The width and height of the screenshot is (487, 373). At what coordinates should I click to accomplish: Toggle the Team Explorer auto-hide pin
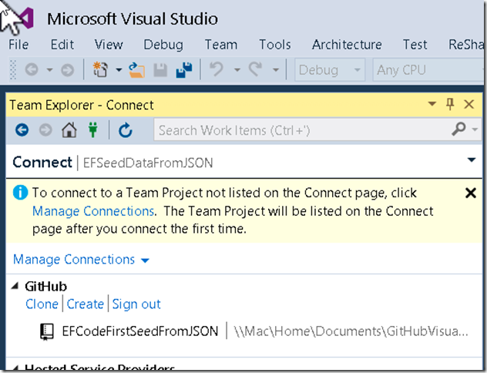click(x=450, y=104)
